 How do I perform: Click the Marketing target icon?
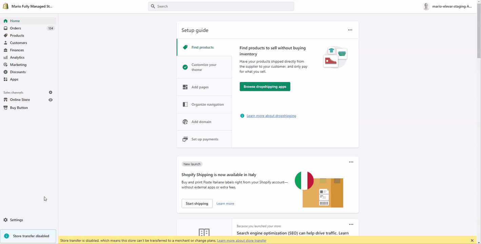pos(5,65)
